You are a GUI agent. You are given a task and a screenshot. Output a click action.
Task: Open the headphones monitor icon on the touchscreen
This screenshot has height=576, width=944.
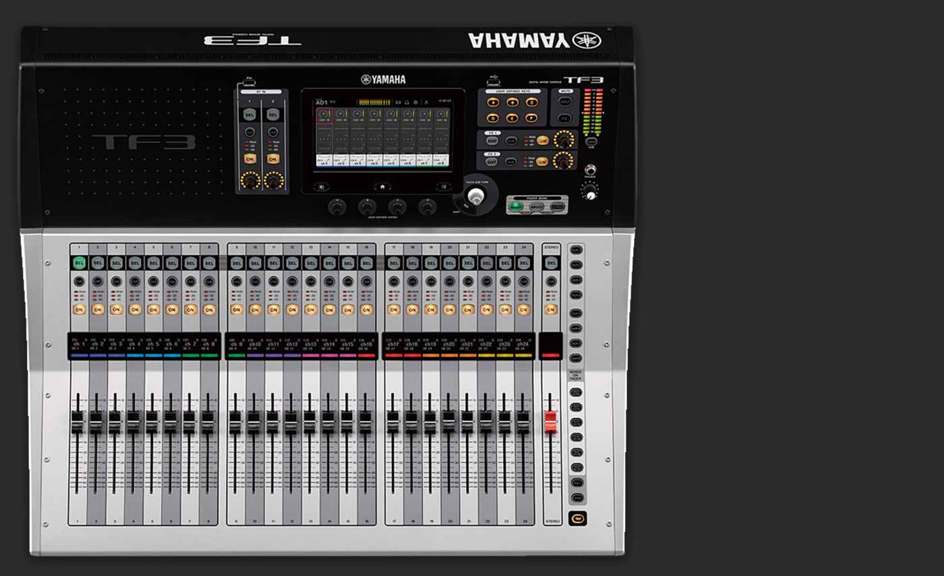pos(407,103)
